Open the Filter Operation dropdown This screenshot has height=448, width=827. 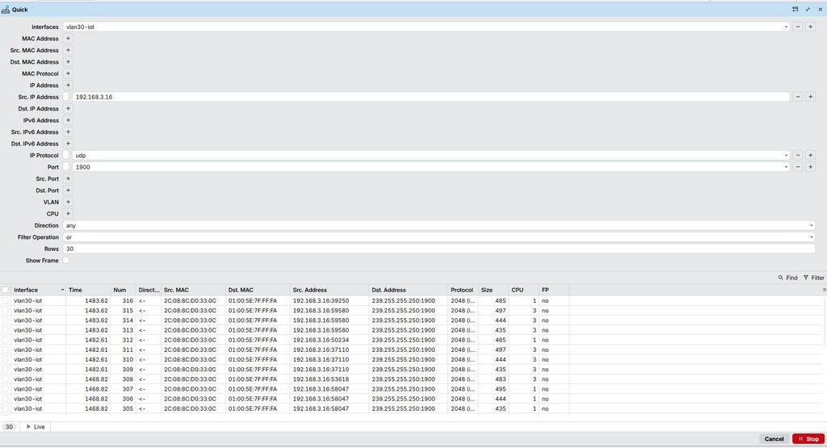pyautogui.click(x=811, y=237)
